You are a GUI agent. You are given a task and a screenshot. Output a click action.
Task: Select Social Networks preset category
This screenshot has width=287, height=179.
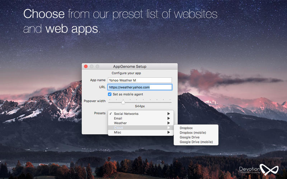141,113
